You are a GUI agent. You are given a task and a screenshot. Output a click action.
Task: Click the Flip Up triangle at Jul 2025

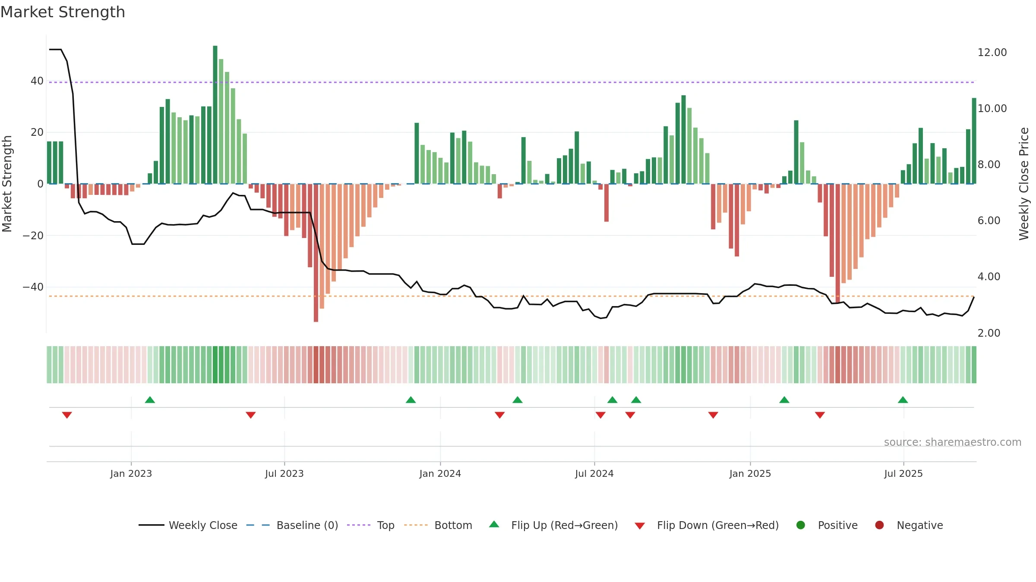pos(903,400)
